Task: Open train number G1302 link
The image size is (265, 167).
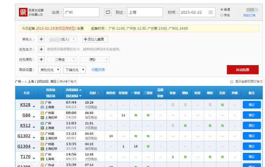Action: point(24,136)
